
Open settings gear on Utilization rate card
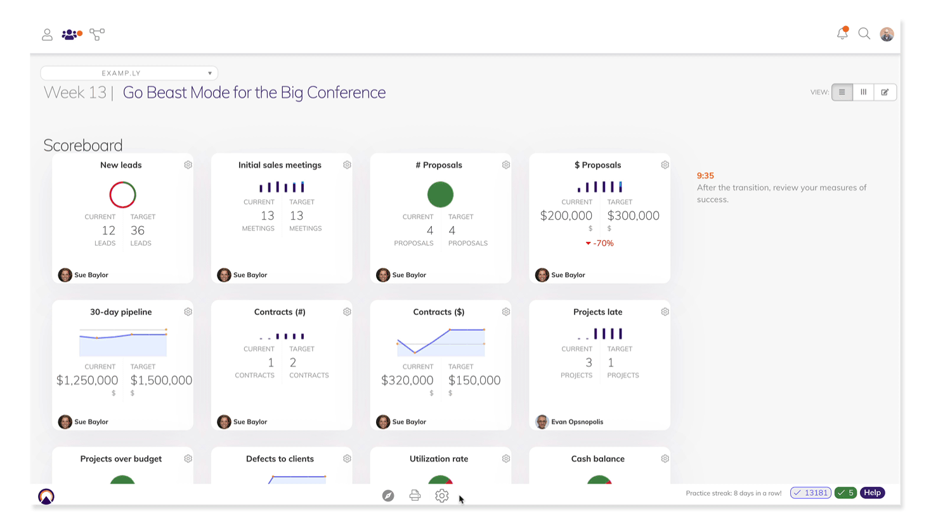(x=506, y=458)
